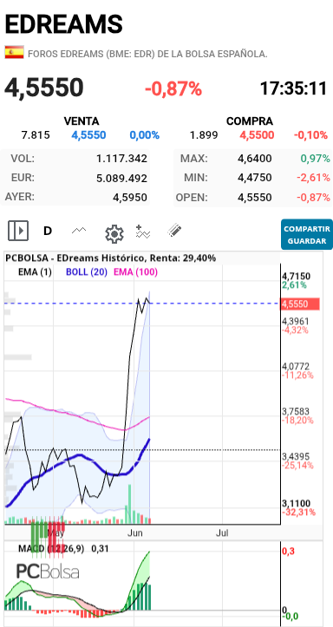The image size is (333, 627).
Task: Click the EUR value 5.089.492
Action: (122, 179)
